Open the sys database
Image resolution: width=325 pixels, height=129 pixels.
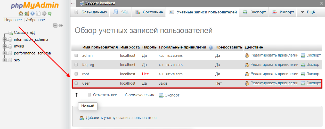(x=17, y=60)
